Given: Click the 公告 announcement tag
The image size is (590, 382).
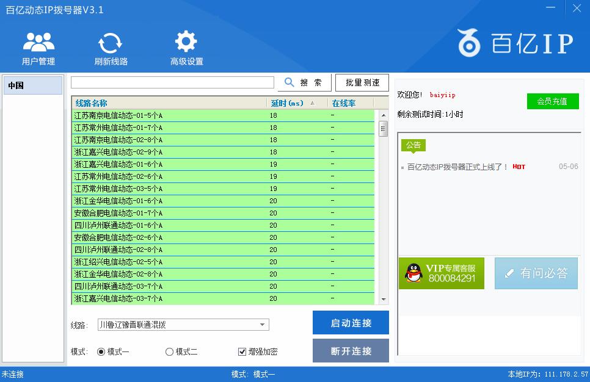Looking at the screenshot, I should [x=413, y=145].
